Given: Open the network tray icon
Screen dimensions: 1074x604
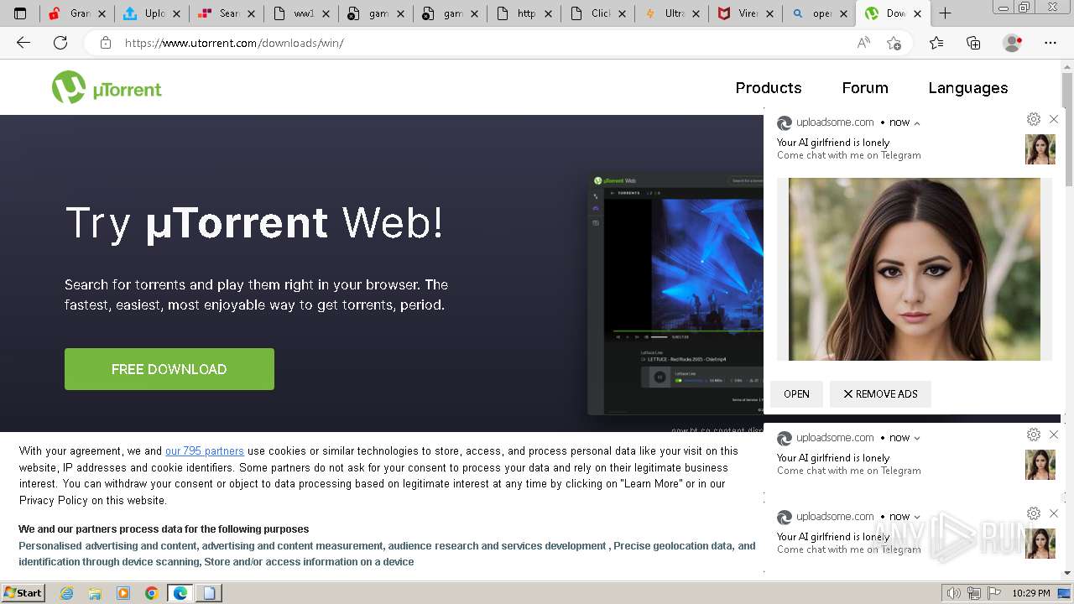Looking at the screenshot, I should coord(974,593).
